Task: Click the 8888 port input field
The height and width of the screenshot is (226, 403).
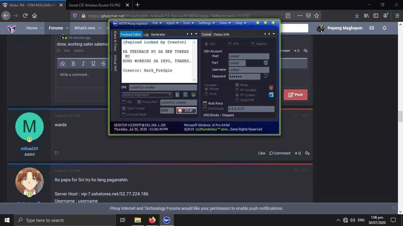Action: (167, 110)
